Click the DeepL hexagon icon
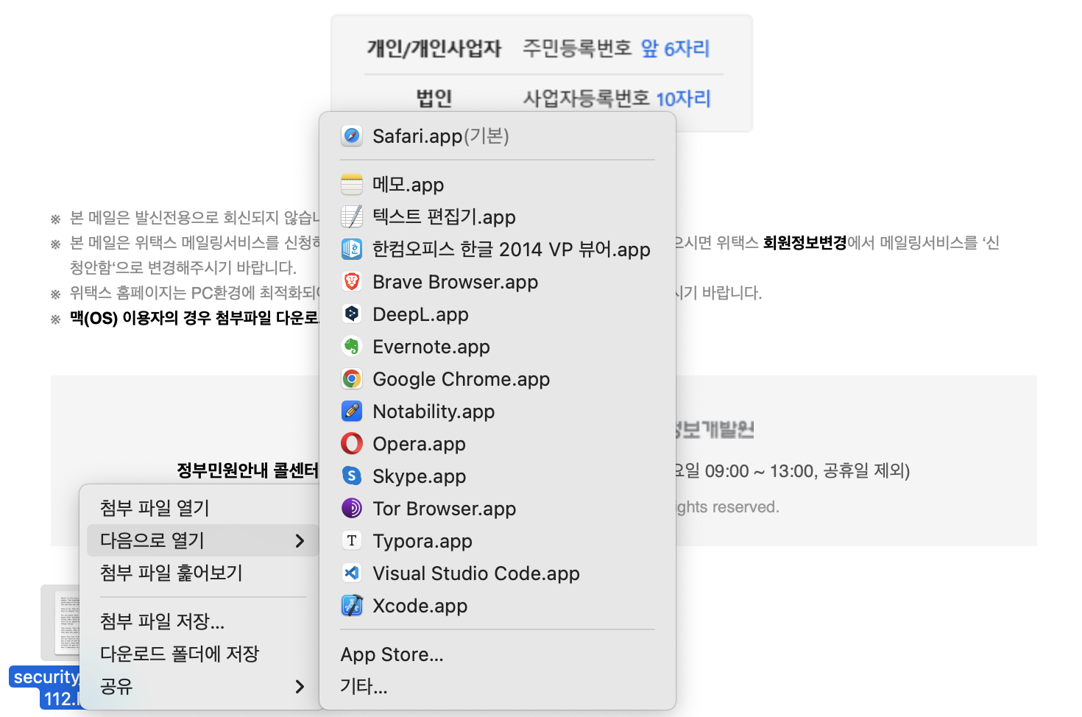This screenshot has width=1082, height=717. coord(352,314)
